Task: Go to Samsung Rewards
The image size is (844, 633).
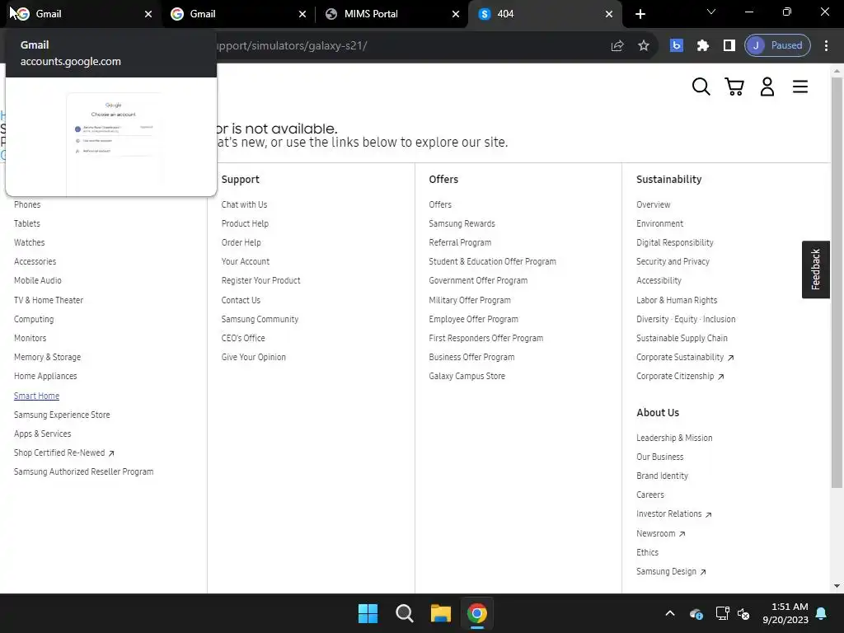Action: click(462, 223)
